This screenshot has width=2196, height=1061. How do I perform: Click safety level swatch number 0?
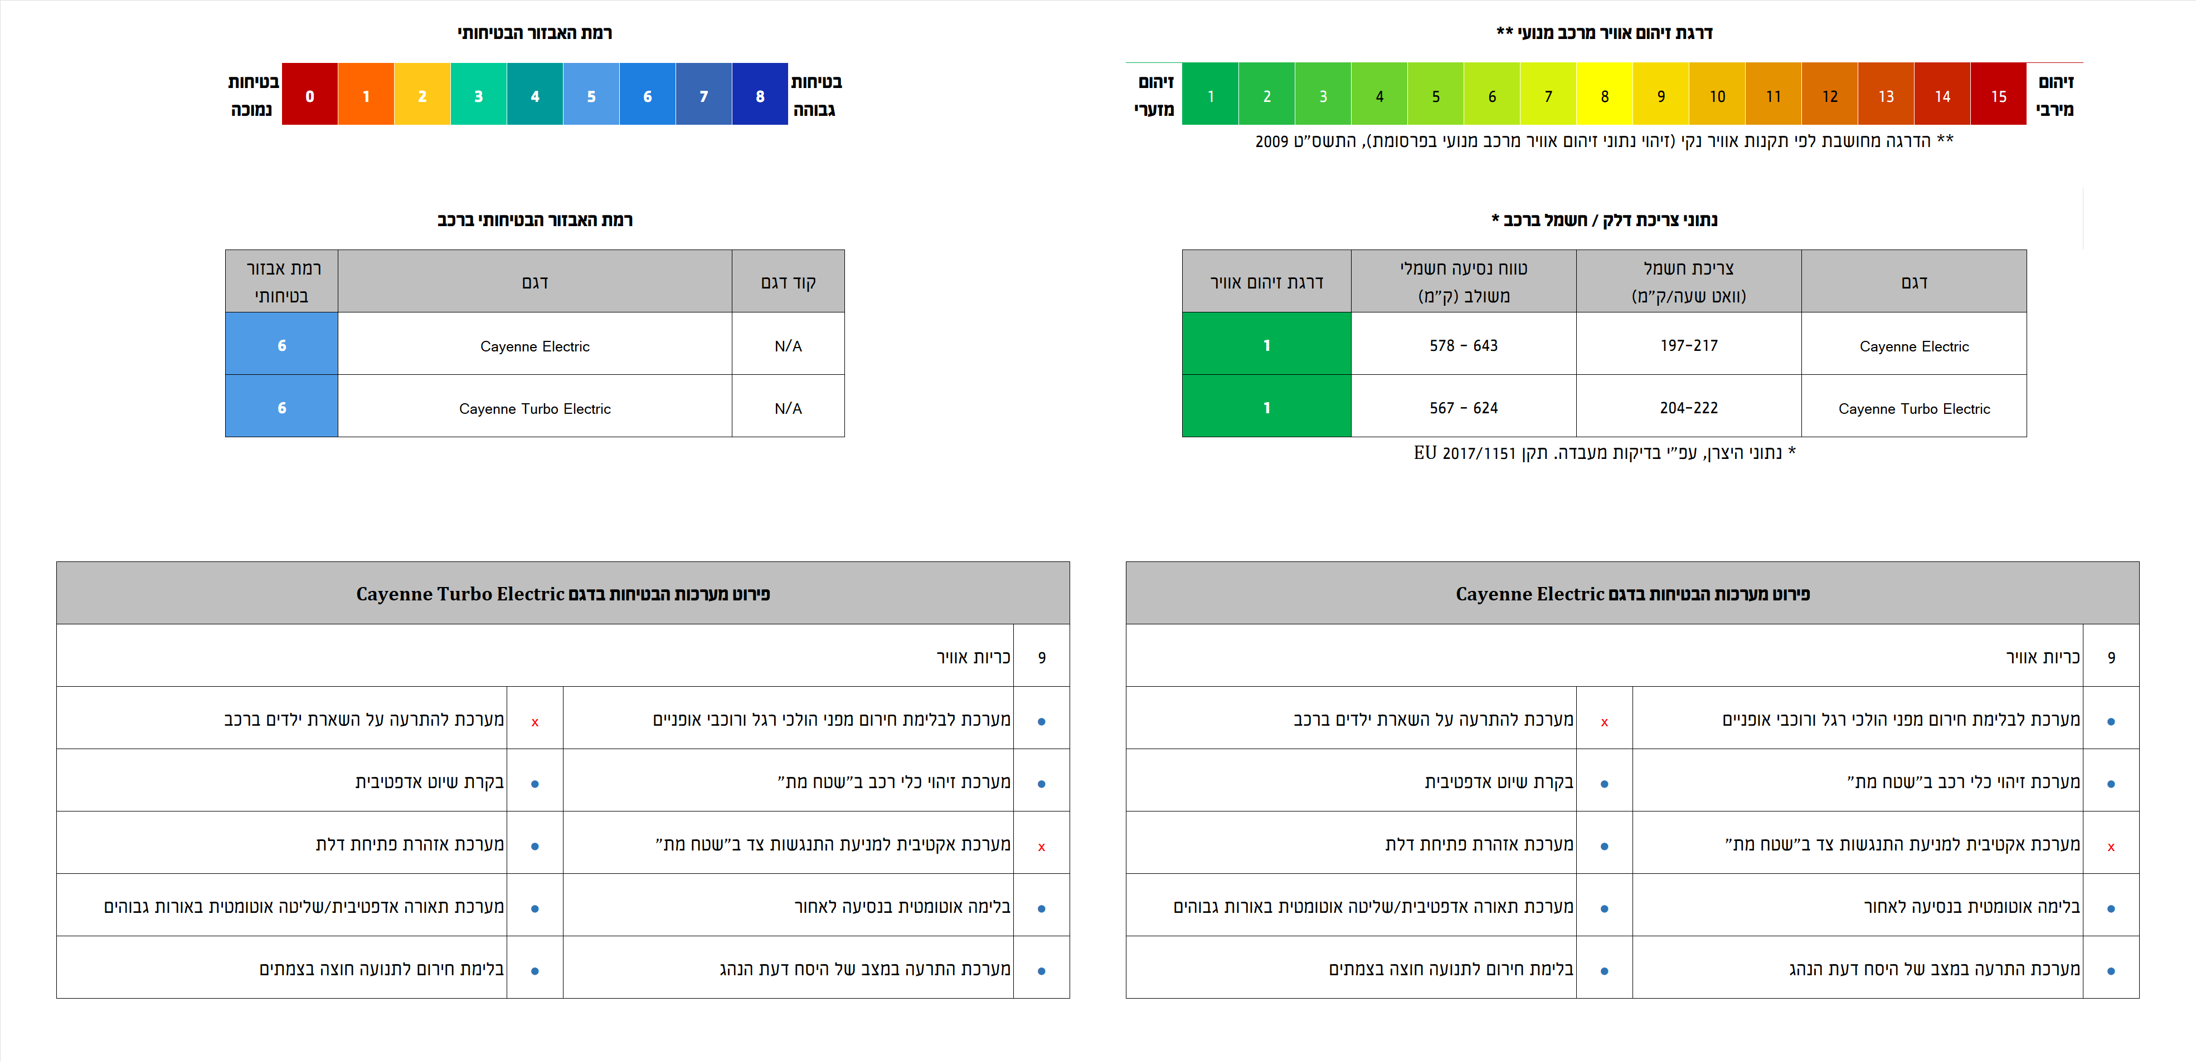(309, 95)
